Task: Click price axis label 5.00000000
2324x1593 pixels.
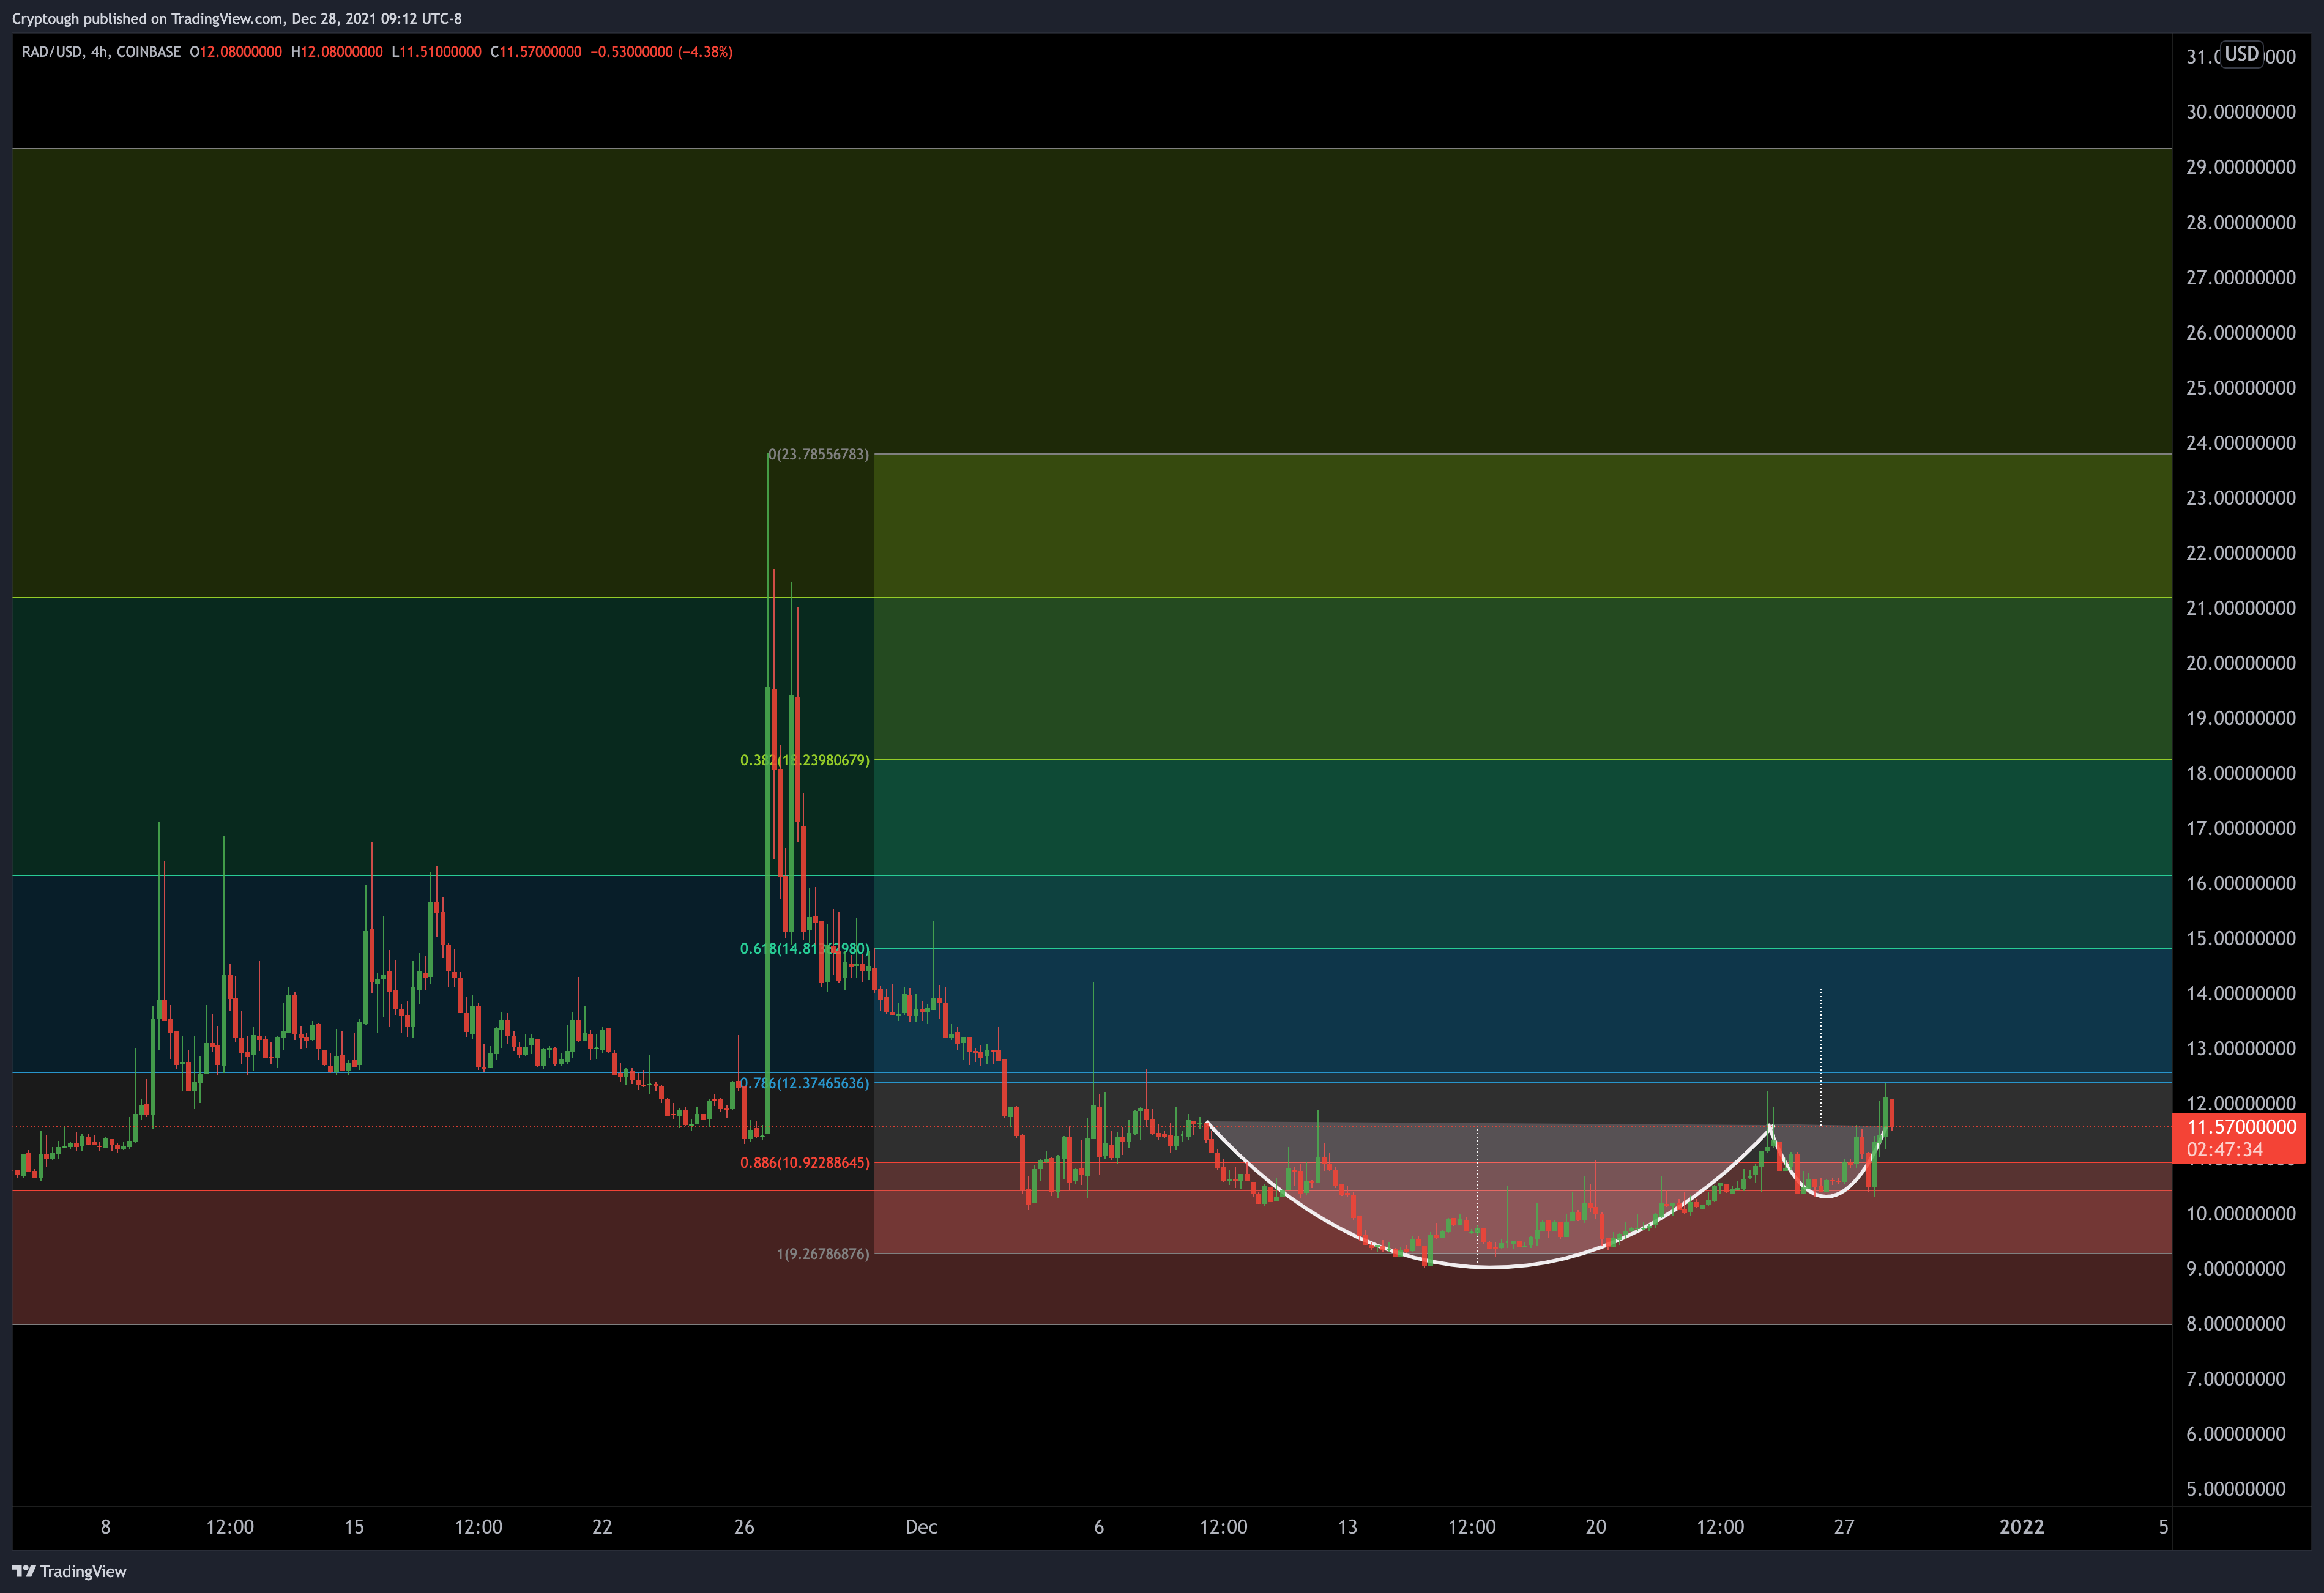Action: [2236, 1488]
